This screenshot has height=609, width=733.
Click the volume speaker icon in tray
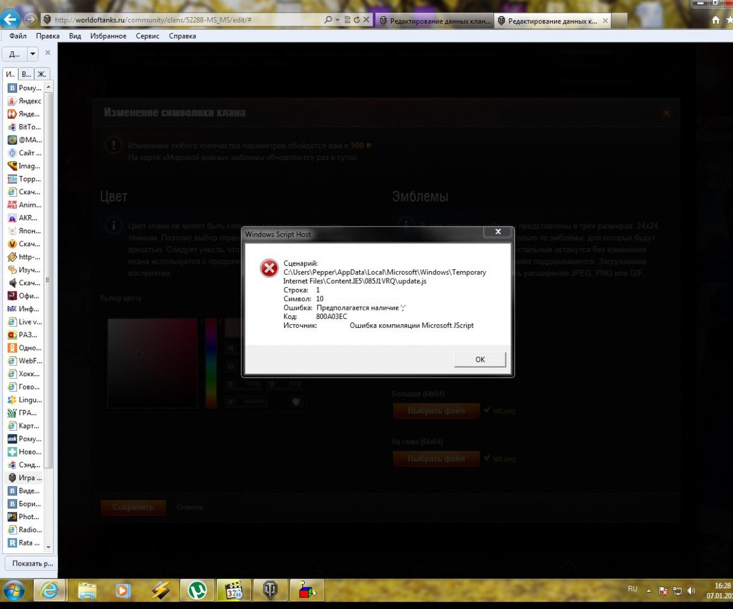click(x=691, y=591)
